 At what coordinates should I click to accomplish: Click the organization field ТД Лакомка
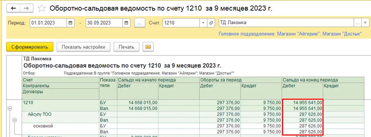(286, 23)
